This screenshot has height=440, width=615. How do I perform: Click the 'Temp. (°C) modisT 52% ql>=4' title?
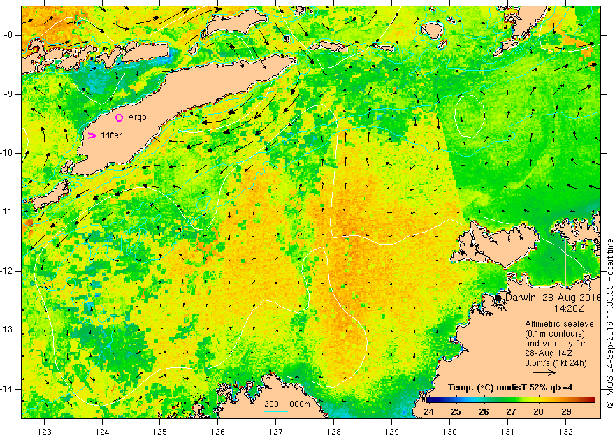coord(510,388)
